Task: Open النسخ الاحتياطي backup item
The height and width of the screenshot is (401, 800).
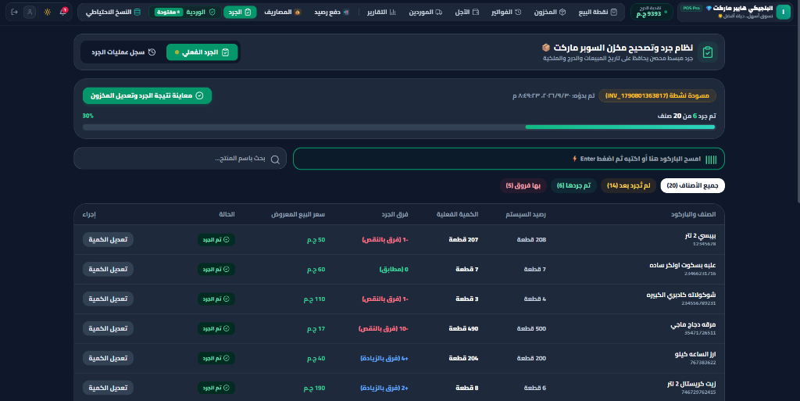Action: click(x=112, y=12)
